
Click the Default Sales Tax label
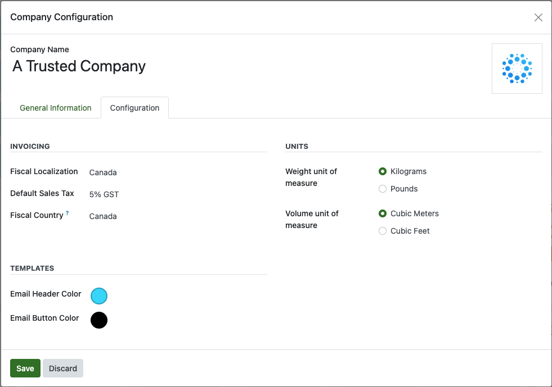coord(42,193)
